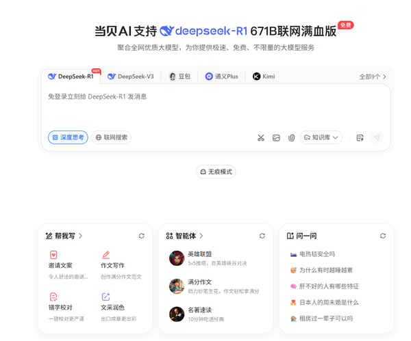Expand 全部9个 model list
The image size is (411, 341).
(x=373, y=77)
